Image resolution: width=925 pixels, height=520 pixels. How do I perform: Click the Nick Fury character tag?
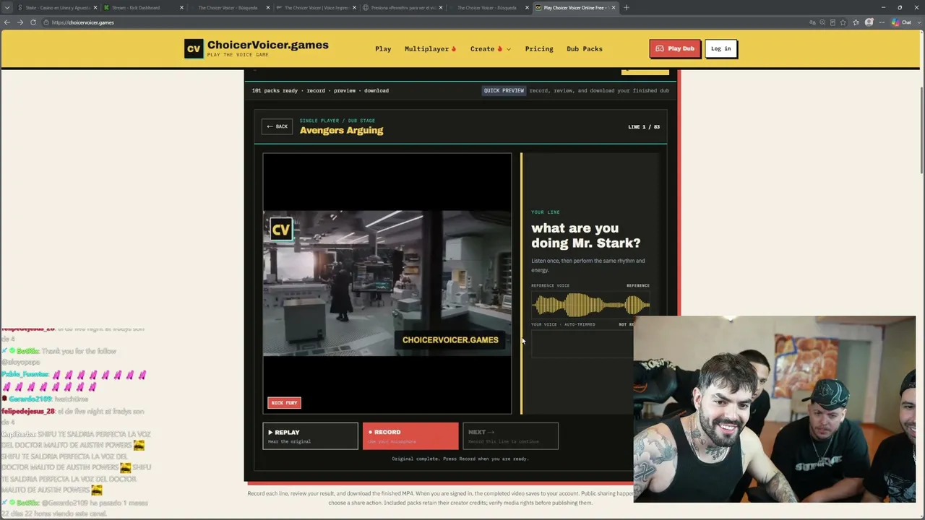click(x=284, y=403)
